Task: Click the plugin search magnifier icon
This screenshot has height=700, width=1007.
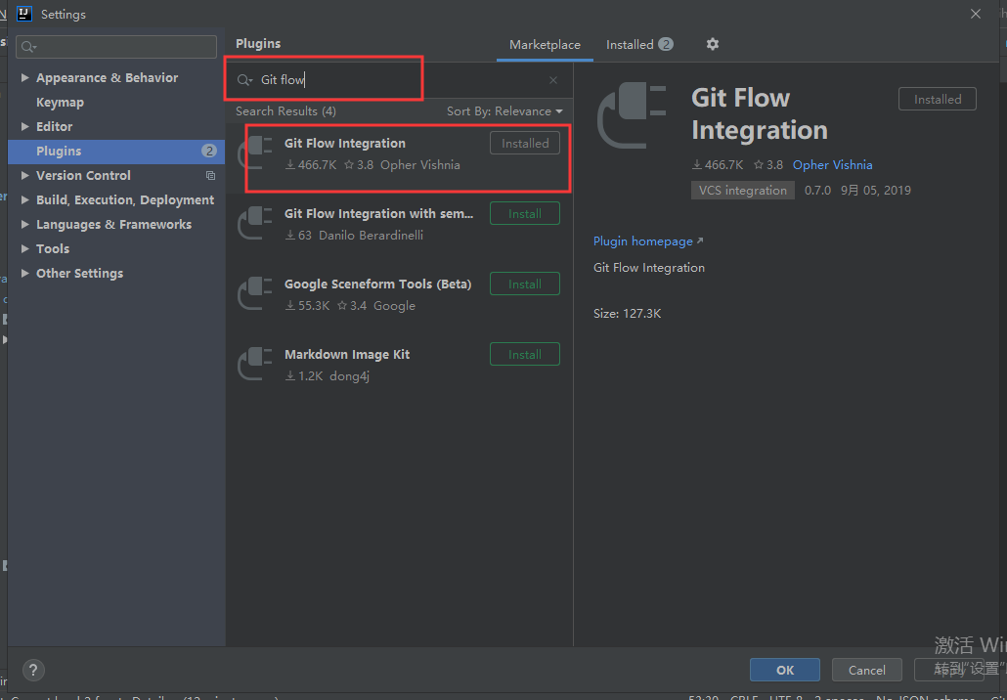Action: [x=244, y=80]
